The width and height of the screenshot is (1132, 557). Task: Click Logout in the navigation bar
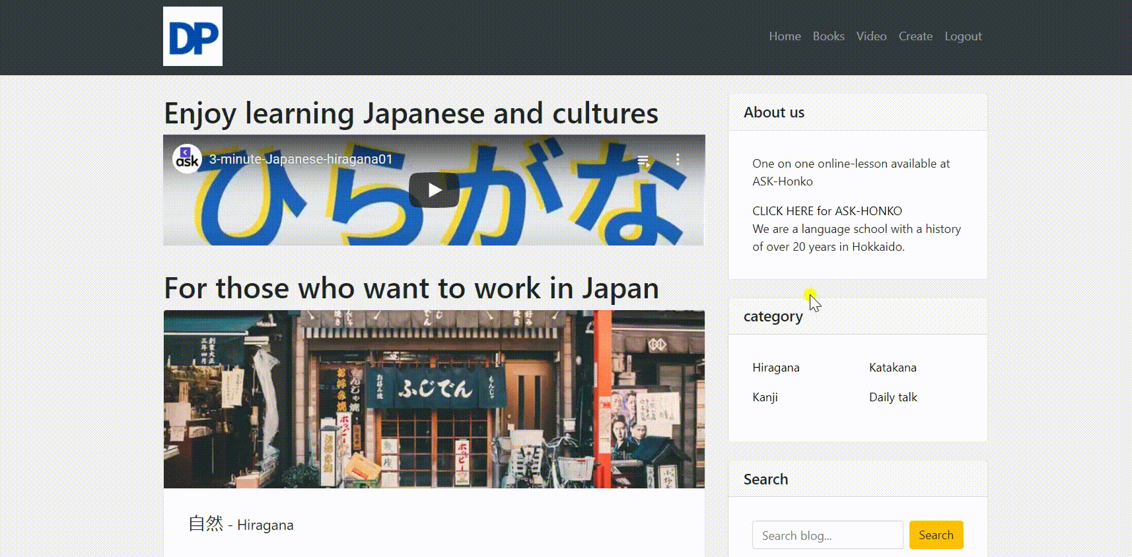963,36
